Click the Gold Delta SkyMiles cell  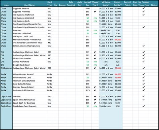(x=22, y=84)
